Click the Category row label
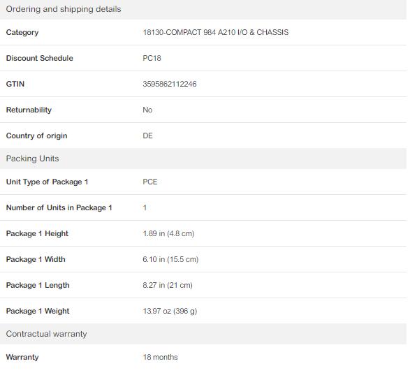This screenshot has width=410, height=373. [22, 32]
